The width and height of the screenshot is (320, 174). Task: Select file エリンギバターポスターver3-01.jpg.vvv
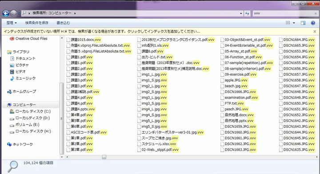click(x=171, y=132)
